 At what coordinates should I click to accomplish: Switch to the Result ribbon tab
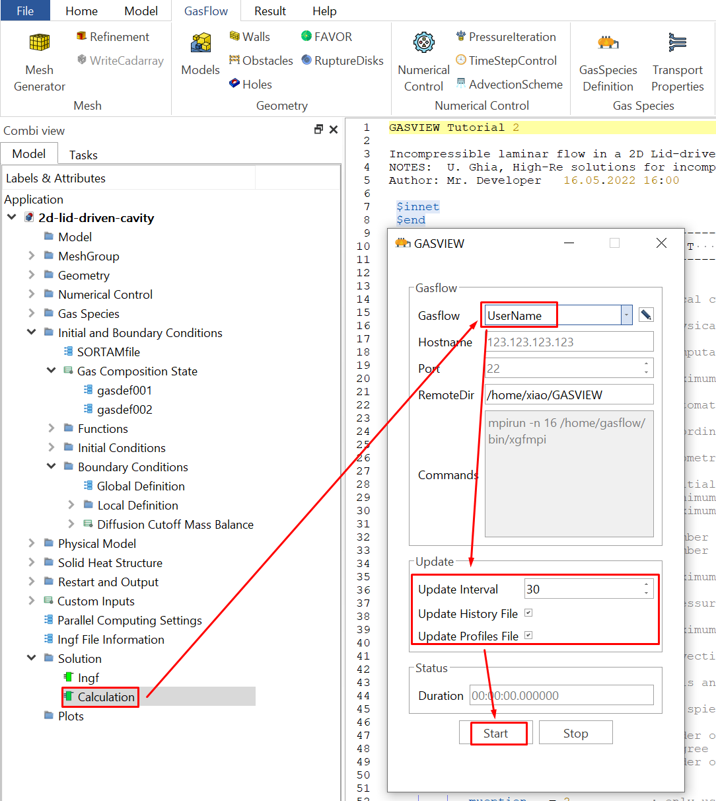pos(270,11)
